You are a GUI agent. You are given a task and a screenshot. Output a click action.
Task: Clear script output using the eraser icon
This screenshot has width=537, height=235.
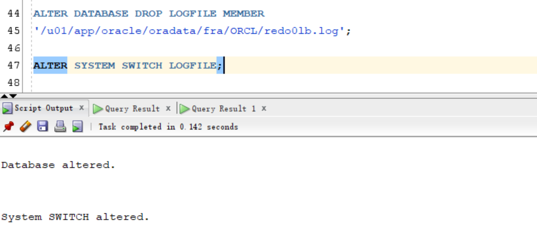tap(26, 127)
